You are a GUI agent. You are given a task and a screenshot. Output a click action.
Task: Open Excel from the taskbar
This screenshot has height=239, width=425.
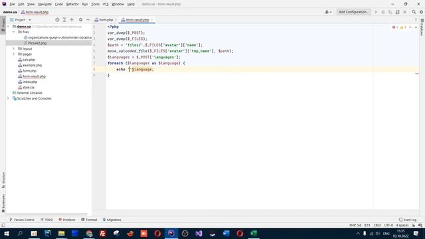[x=254, y=233]
